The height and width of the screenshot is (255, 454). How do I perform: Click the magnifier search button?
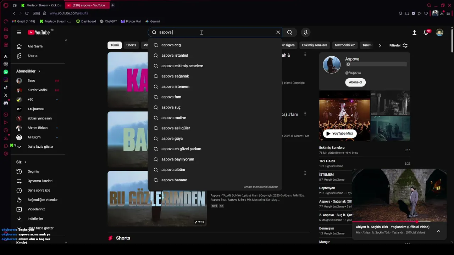click(x=290, y=32)
